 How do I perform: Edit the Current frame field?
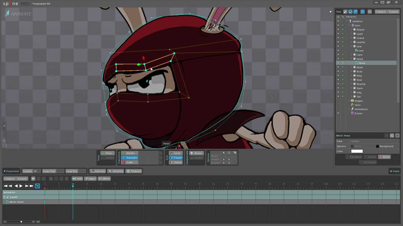pos(31,171)
